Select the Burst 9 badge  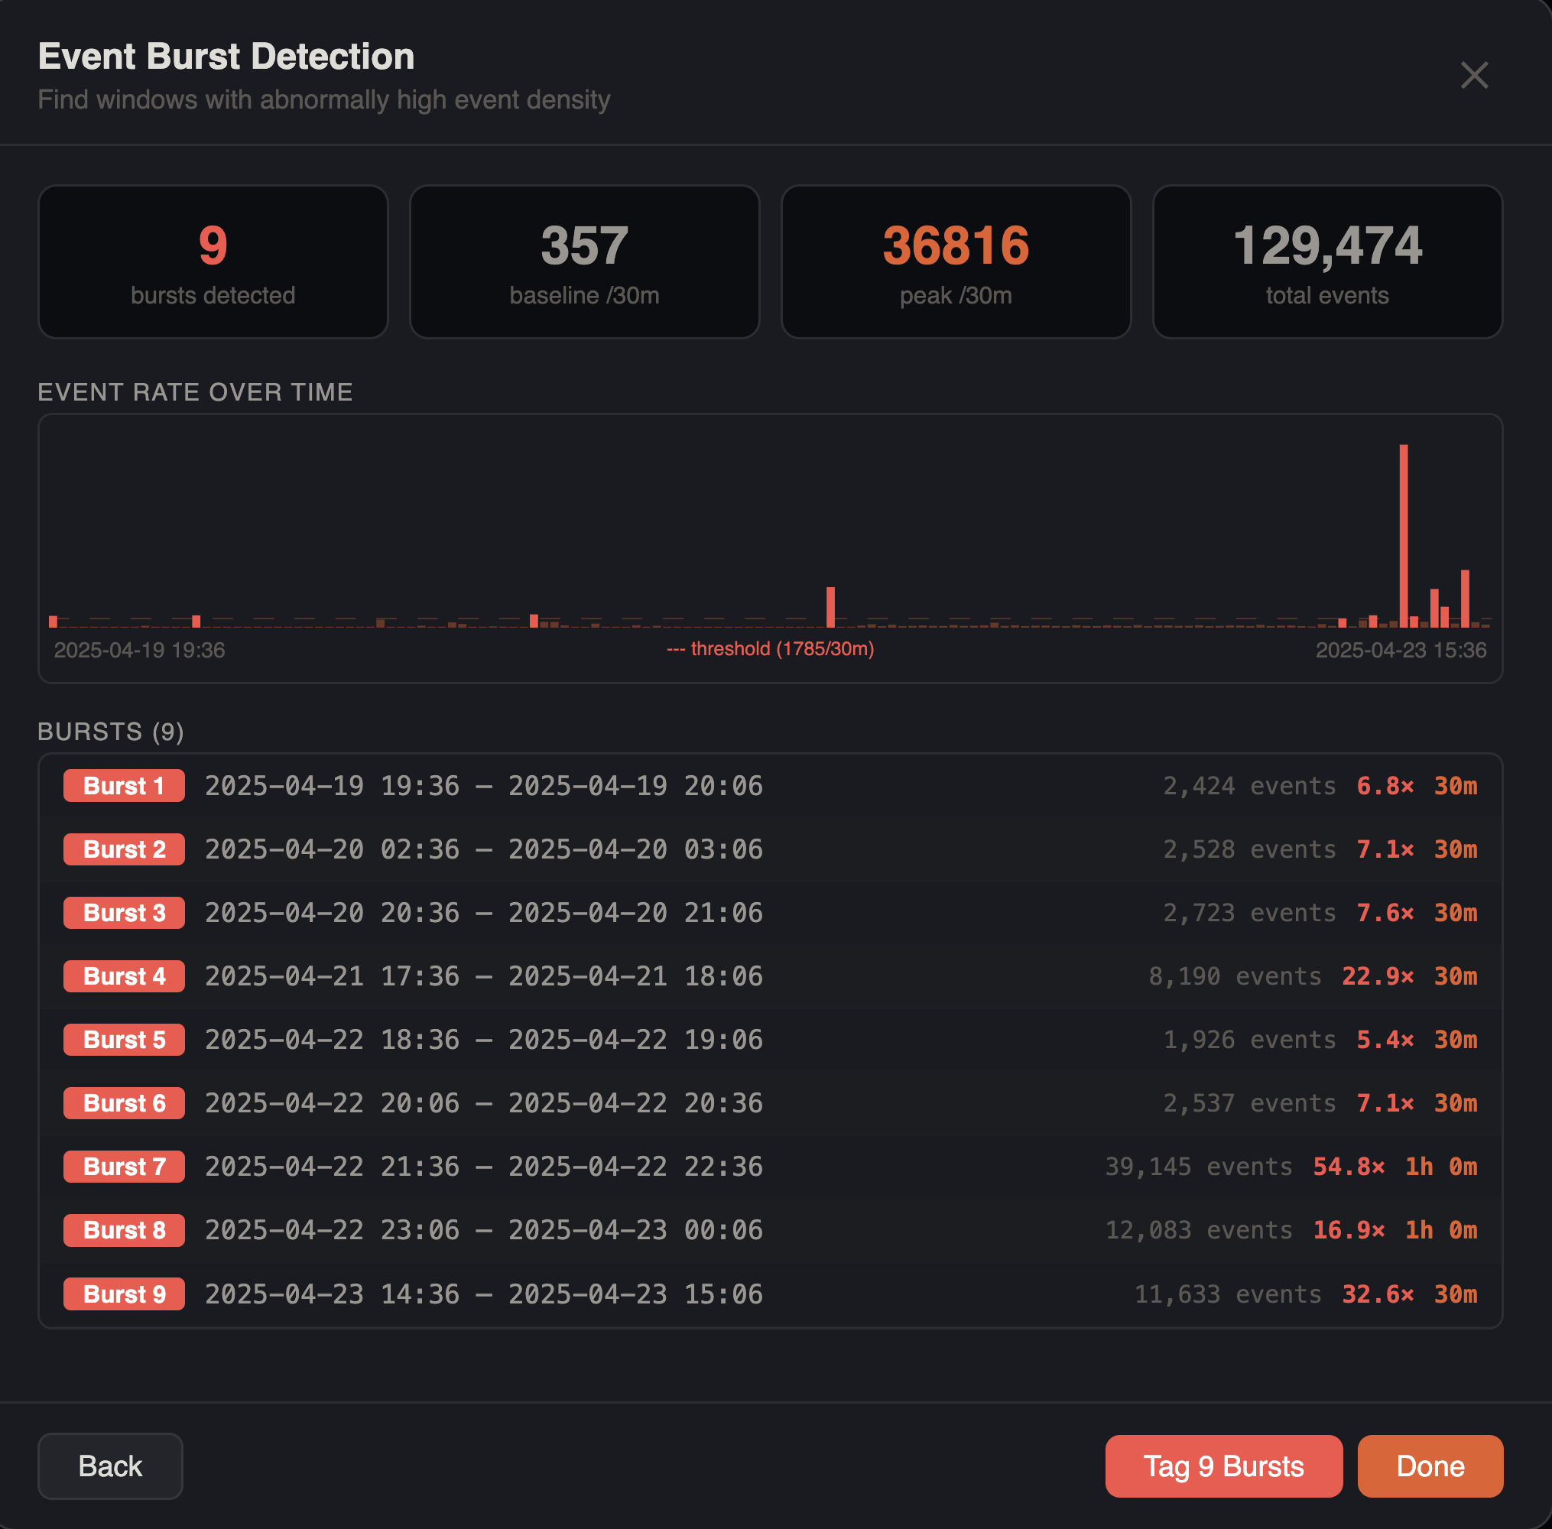point(123,1293)
